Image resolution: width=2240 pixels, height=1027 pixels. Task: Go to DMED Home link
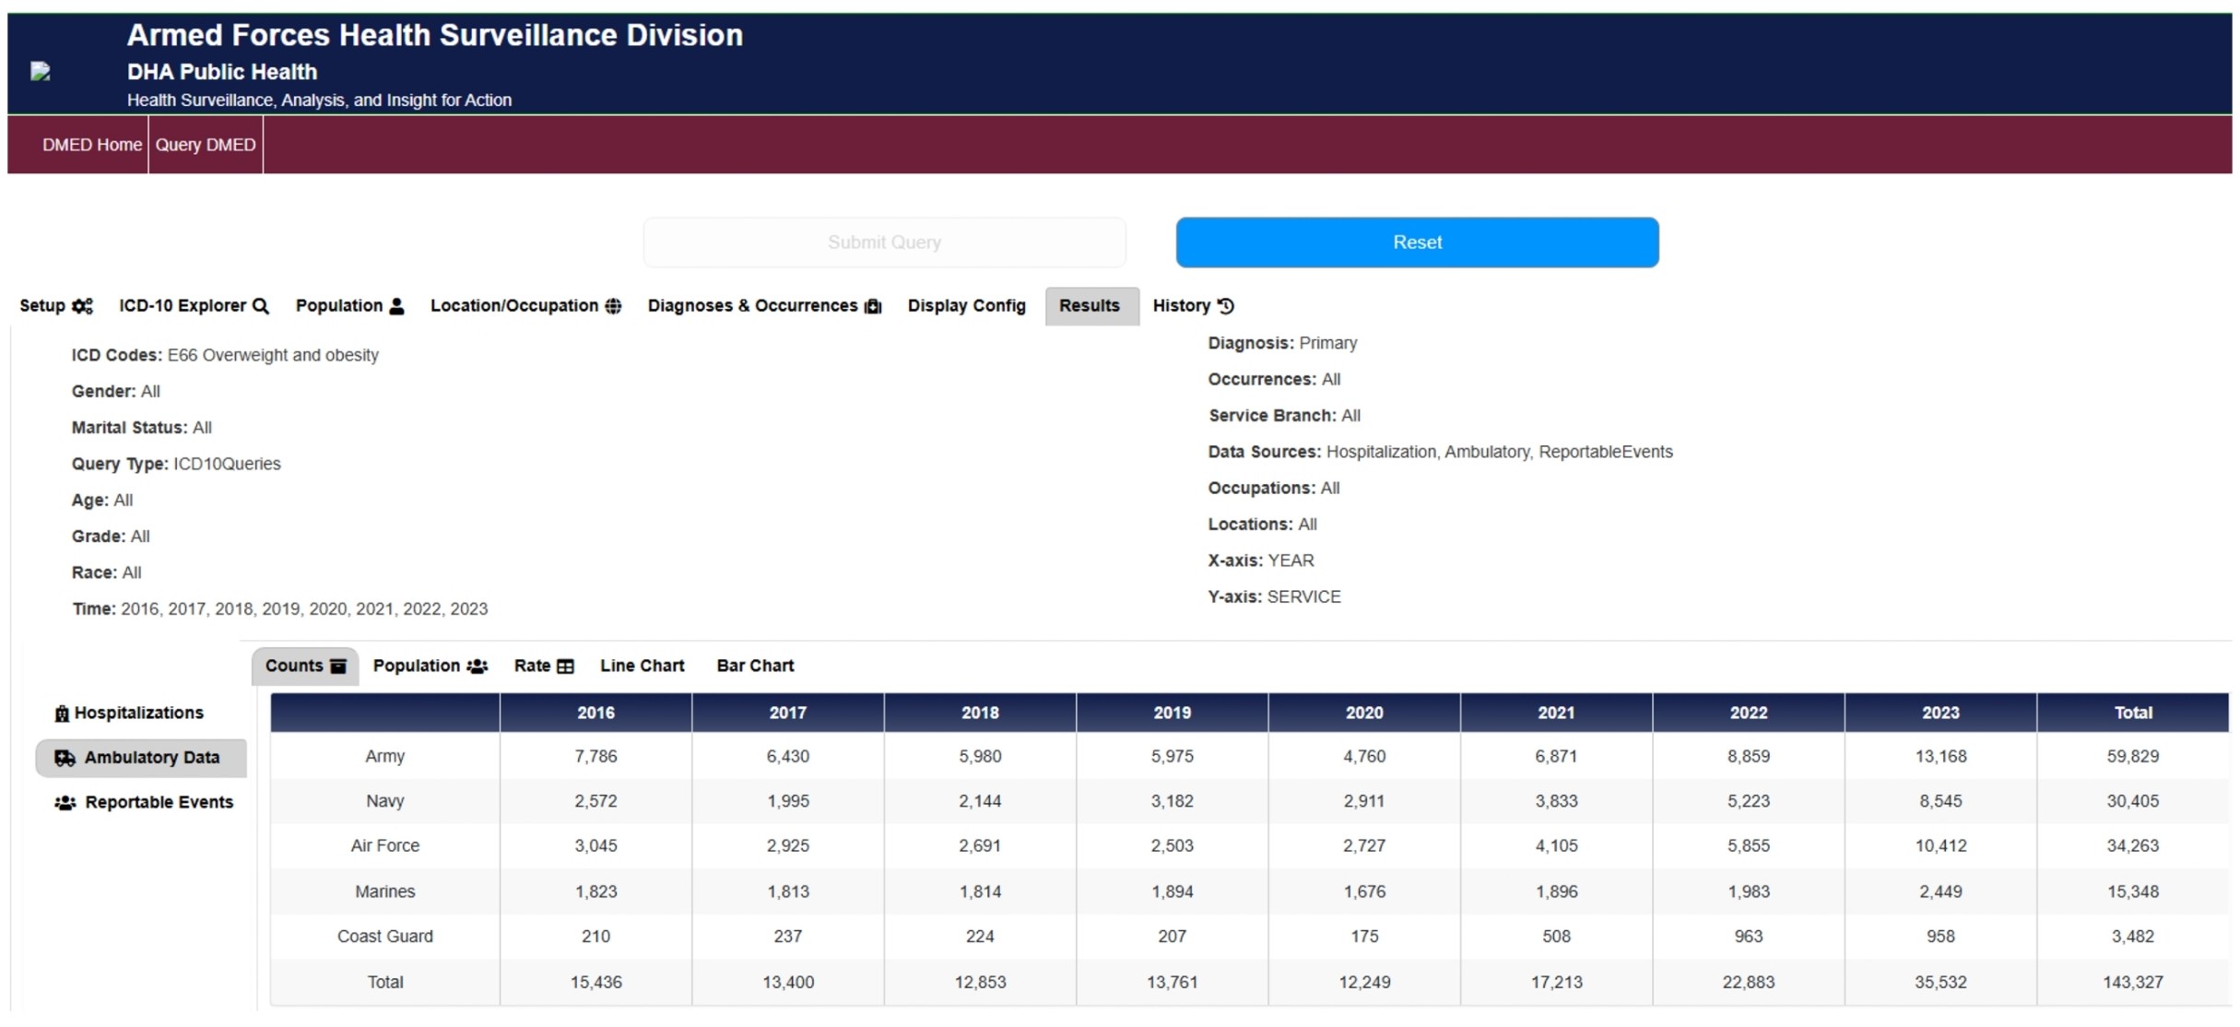click(x=91, y=145)
